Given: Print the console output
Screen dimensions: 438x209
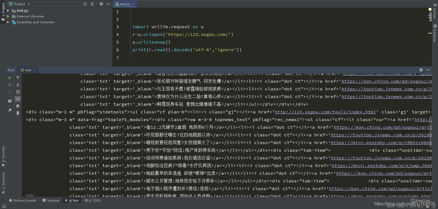Looking at the screenshot, I should click(18, 106).
